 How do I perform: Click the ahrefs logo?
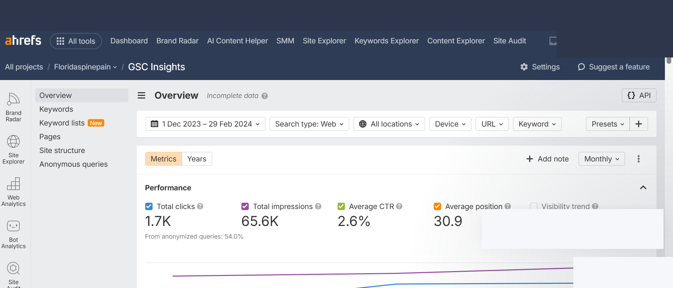tap(23, 41)
